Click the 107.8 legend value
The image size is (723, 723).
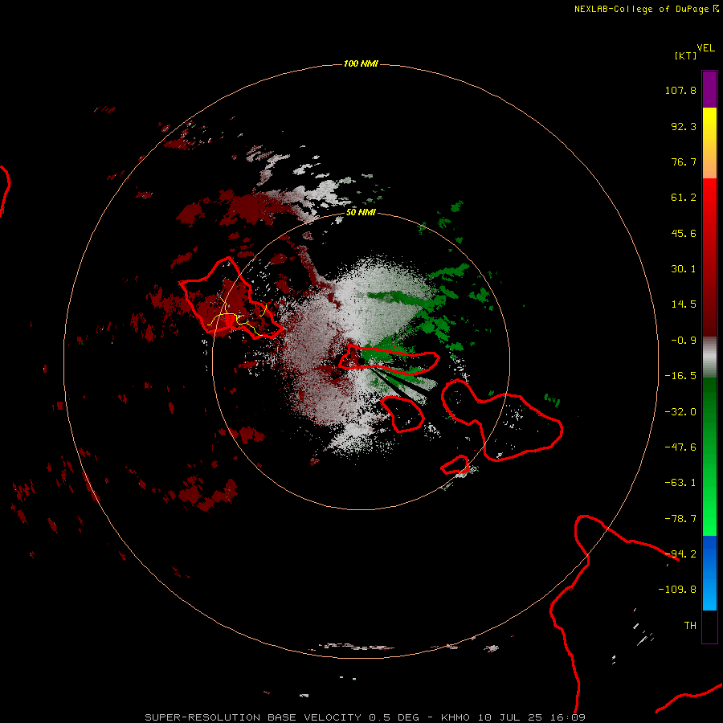point(680,90)
